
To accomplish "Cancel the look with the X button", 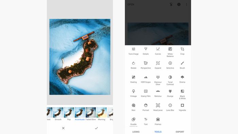I will coord(63,128).
